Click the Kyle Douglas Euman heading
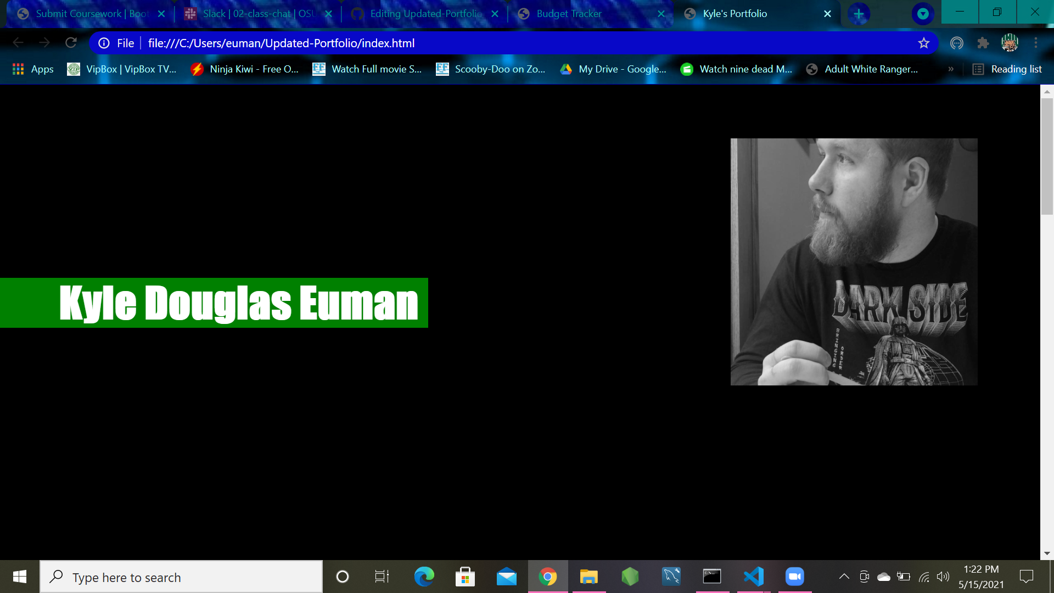Image resolution: width=1054 pixels, height=593 pixels. [239, 303]
